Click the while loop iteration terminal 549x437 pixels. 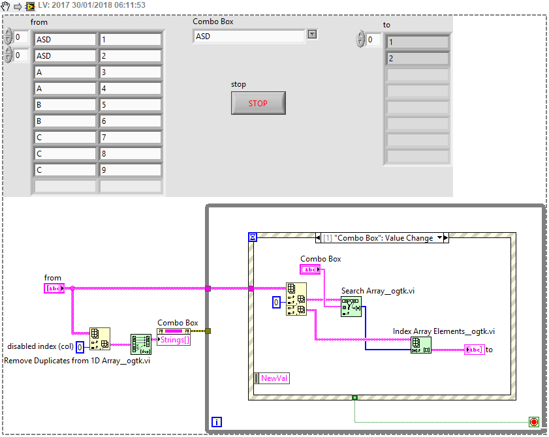click(x=217, y=422)
